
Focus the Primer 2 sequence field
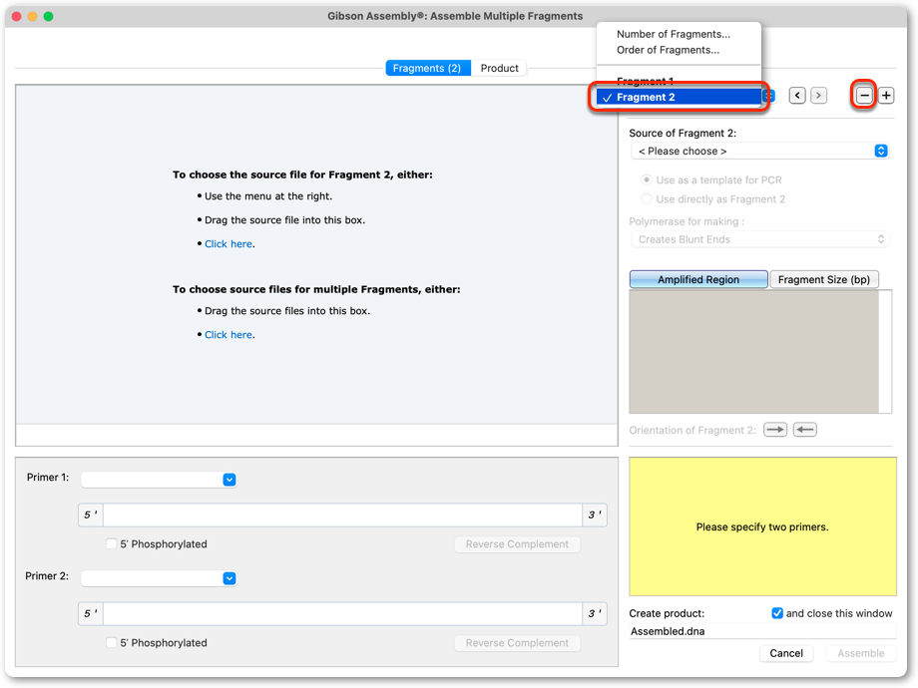pyautogui.click(x=342, y=613)
